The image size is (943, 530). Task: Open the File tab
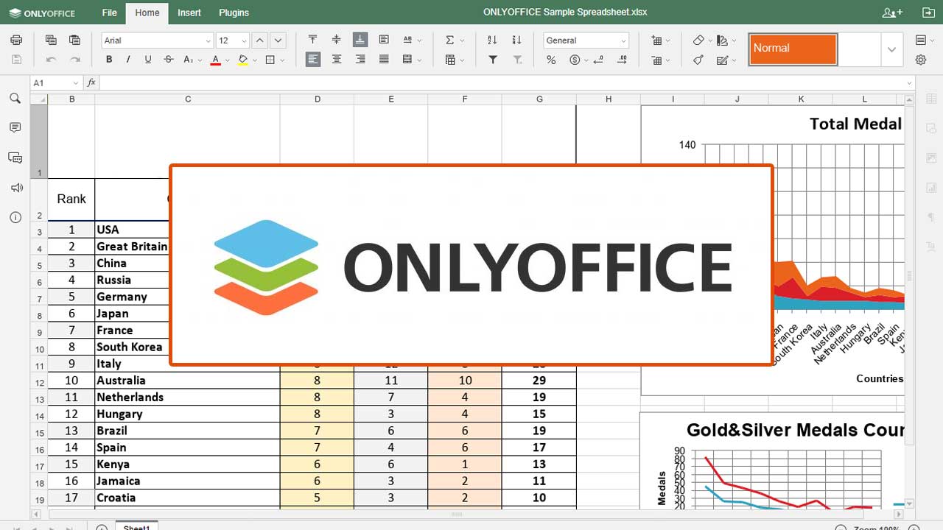tap(109, 13)
